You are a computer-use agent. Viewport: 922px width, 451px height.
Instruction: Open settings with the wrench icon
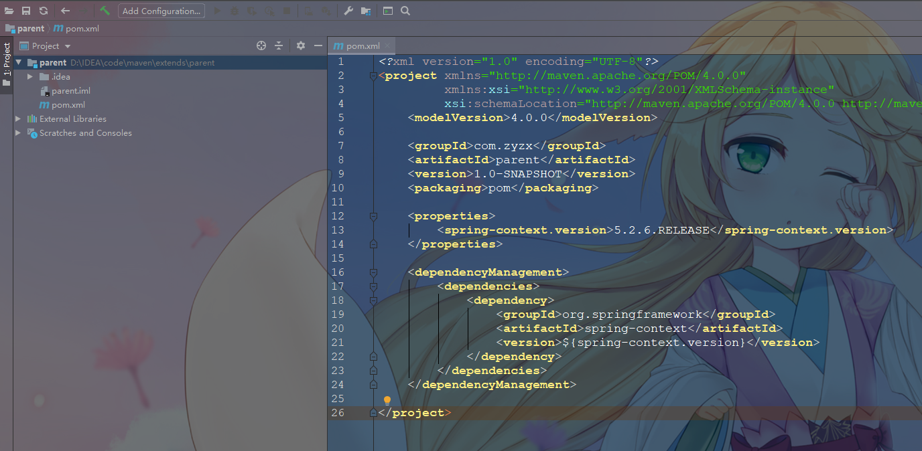(x=348, y=11)
